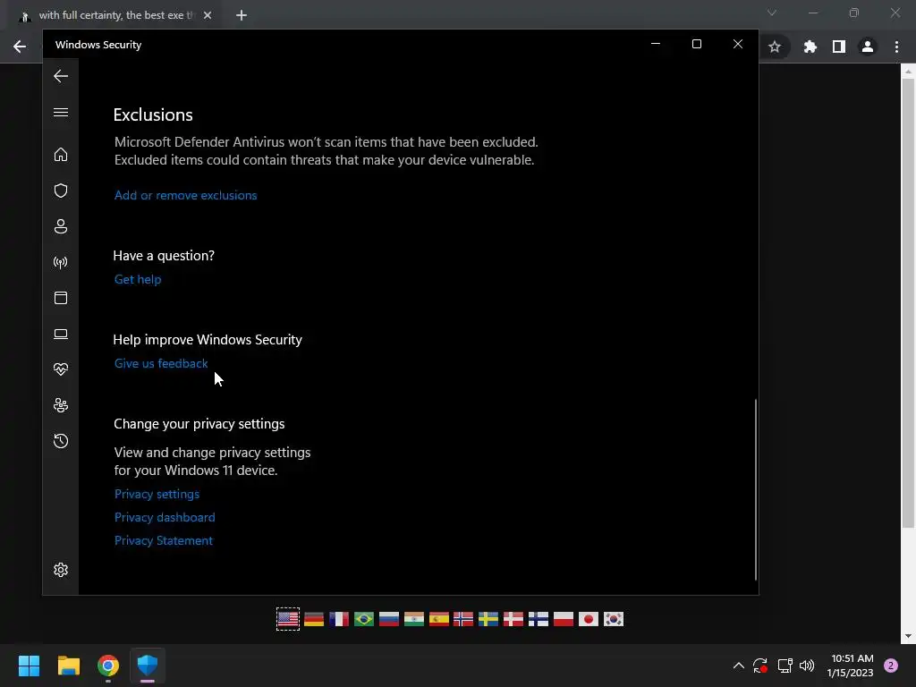Click the browser page scrollbar down arrow

click(x=908, y=636)
